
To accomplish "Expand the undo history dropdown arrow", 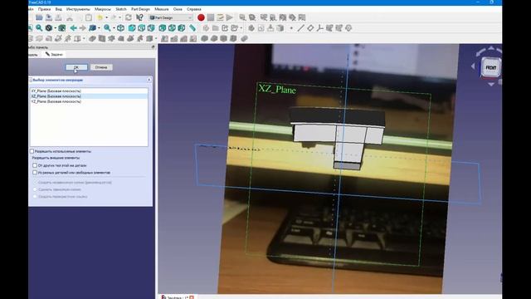I will [x=106, y=17].
